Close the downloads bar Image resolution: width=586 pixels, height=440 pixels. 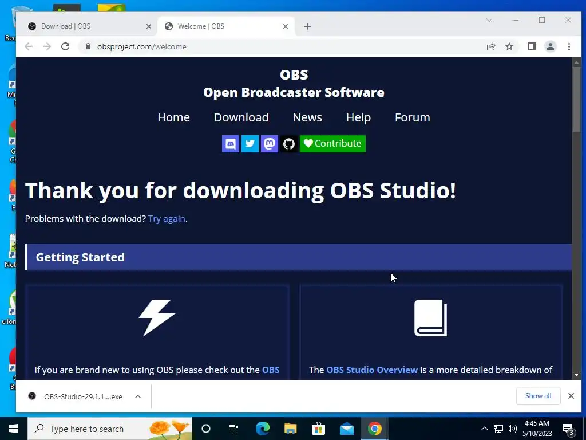click(571, 396)
